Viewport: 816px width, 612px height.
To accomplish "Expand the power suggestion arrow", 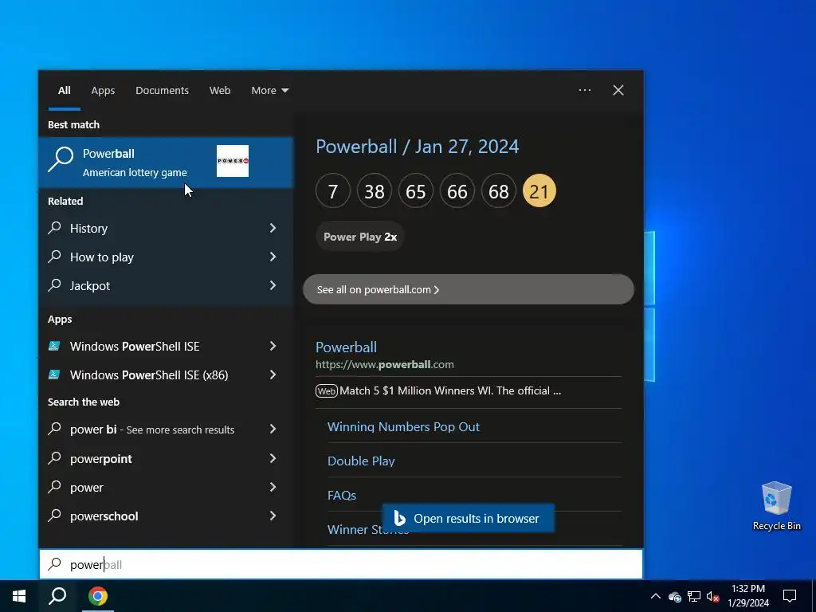I will point(273,487).
